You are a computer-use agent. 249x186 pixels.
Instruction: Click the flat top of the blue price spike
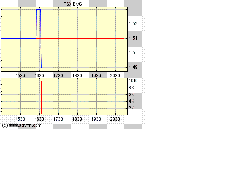(x=38, y=10)
